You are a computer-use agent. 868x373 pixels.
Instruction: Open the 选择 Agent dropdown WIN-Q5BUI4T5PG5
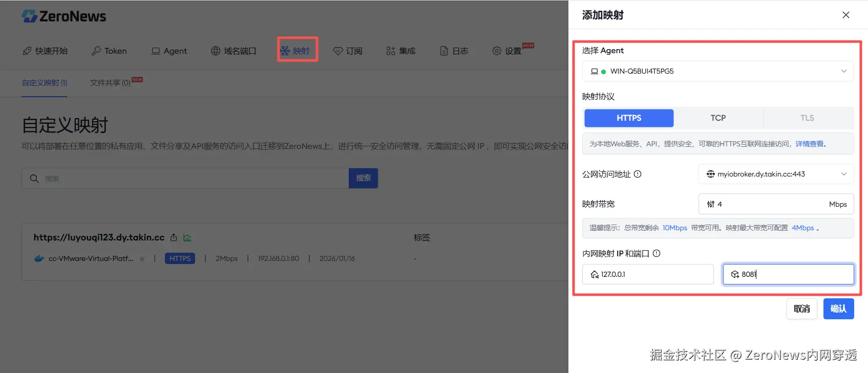[718, 71]
